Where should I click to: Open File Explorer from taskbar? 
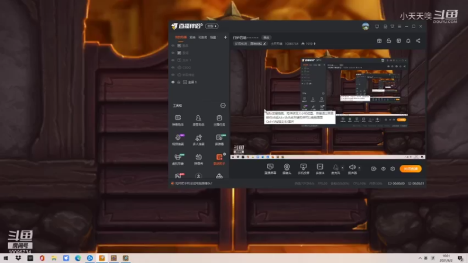[54, 258]
